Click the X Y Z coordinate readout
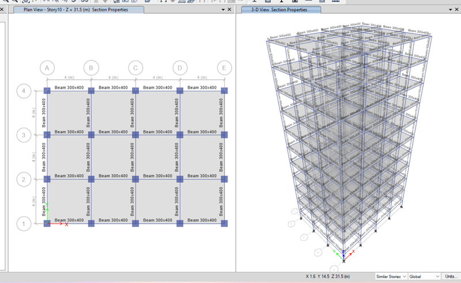Viewport: 461px width, 283px height. click(328, 277)
